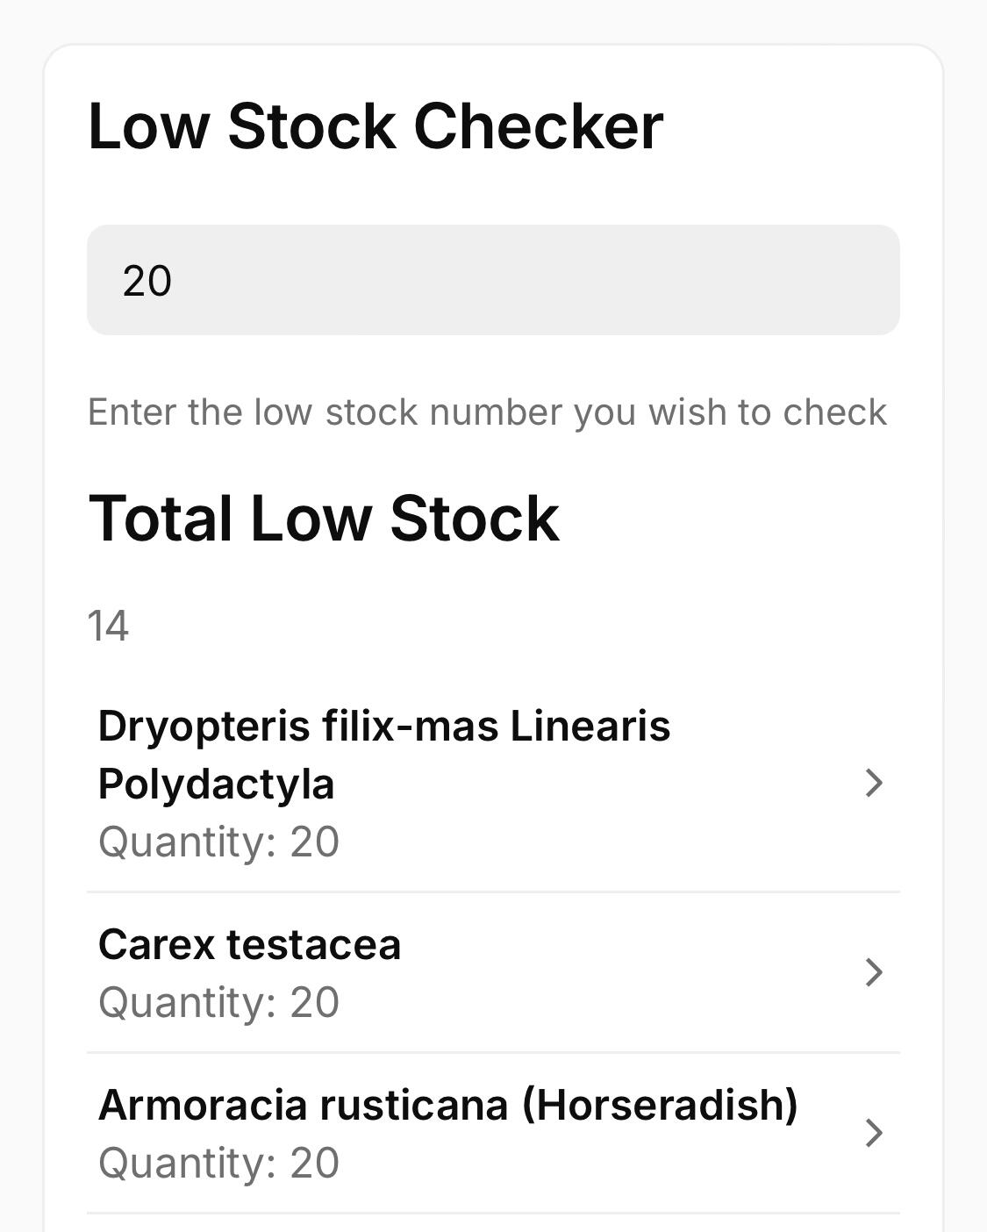Click the word Polydactyla in first item
Screen dimensions: 987x1232
(216, 784)
